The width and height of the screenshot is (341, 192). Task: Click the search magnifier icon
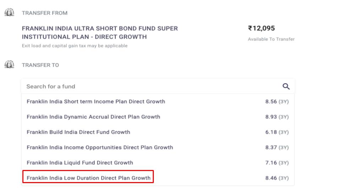click(x=286, y=86)
